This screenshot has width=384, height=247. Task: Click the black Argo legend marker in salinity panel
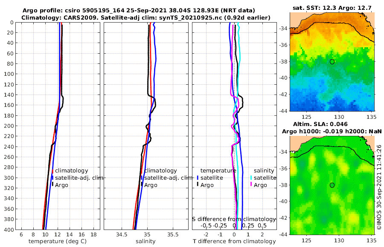[142, 185]
